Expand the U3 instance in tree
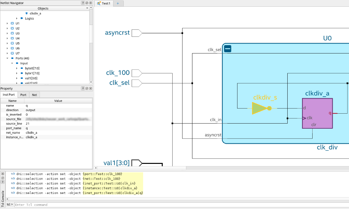The width and height of the screenshot is (349, 209). pyautogui.click(x=7, y=33)
